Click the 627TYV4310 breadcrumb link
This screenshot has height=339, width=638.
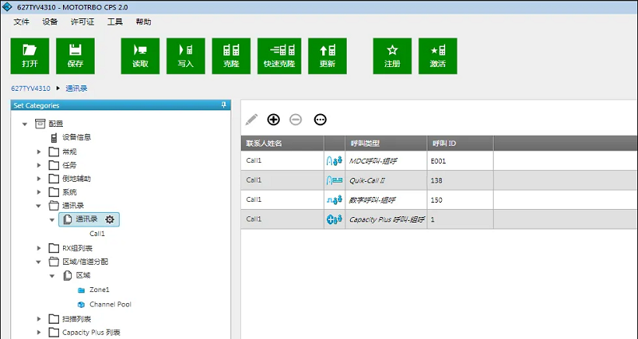pos(30,89)
